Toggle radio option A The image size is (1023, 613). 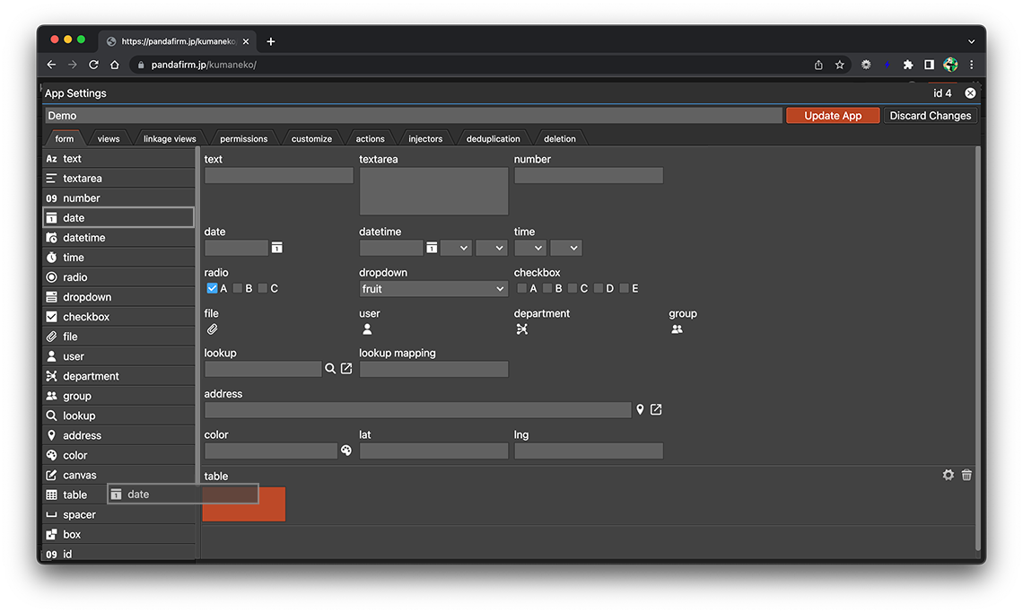click(x=213, y=289)
